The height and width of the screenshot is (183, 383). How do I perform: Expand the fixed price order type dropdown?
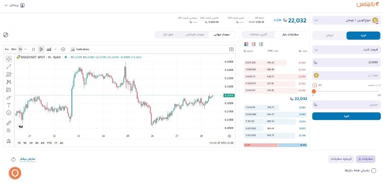346,50
